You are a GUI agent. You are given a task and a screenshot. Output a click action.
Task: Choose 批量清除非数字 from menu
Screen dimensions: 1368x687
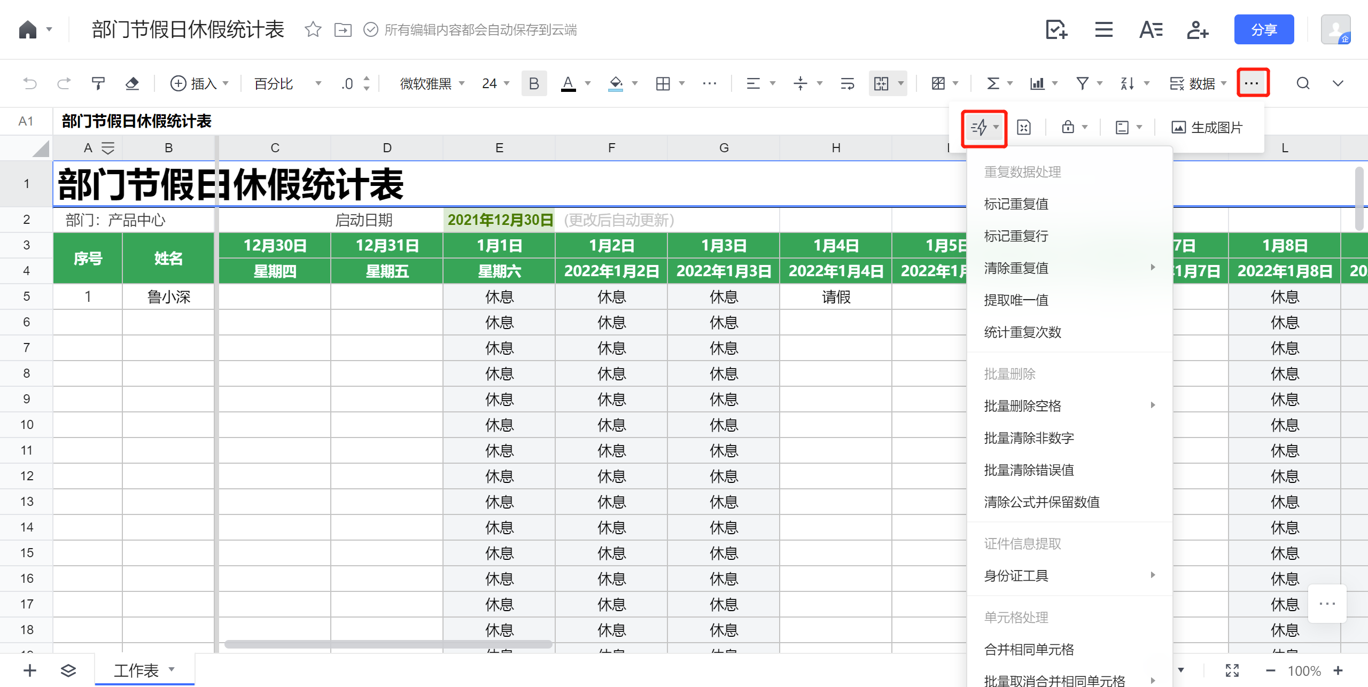[x=1029, y=438]
